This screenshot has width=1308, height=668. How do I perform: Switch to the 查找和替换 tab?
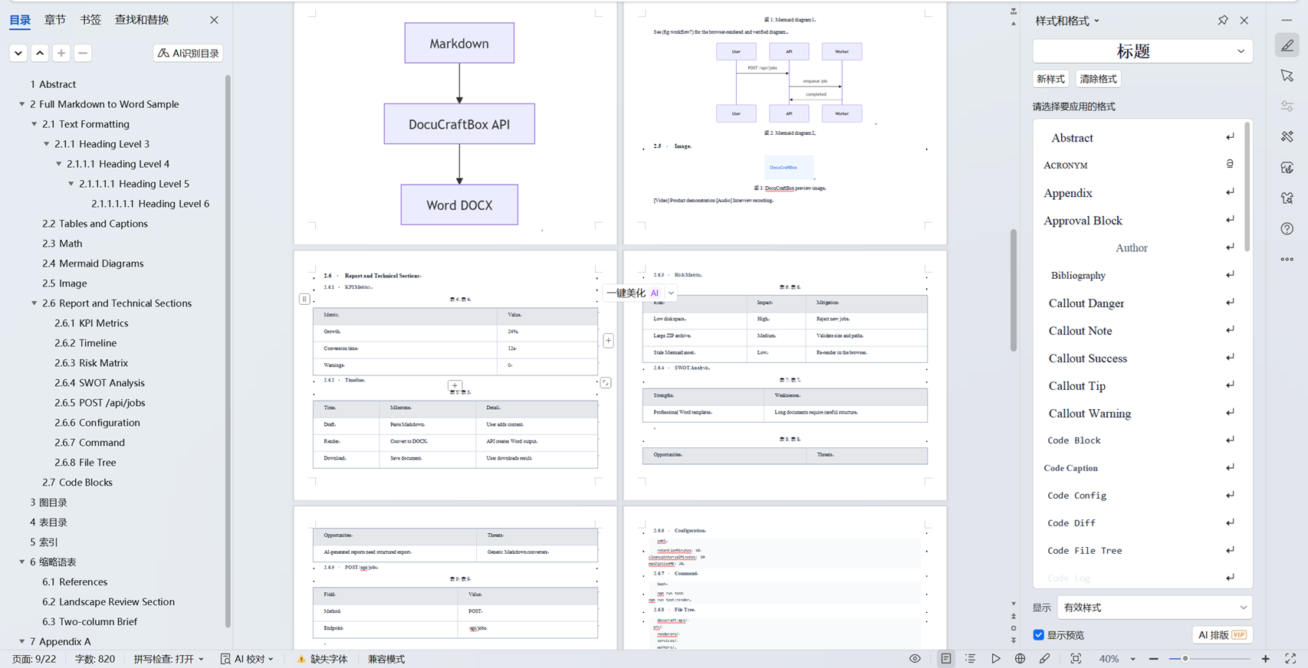(x=142, y=20)
